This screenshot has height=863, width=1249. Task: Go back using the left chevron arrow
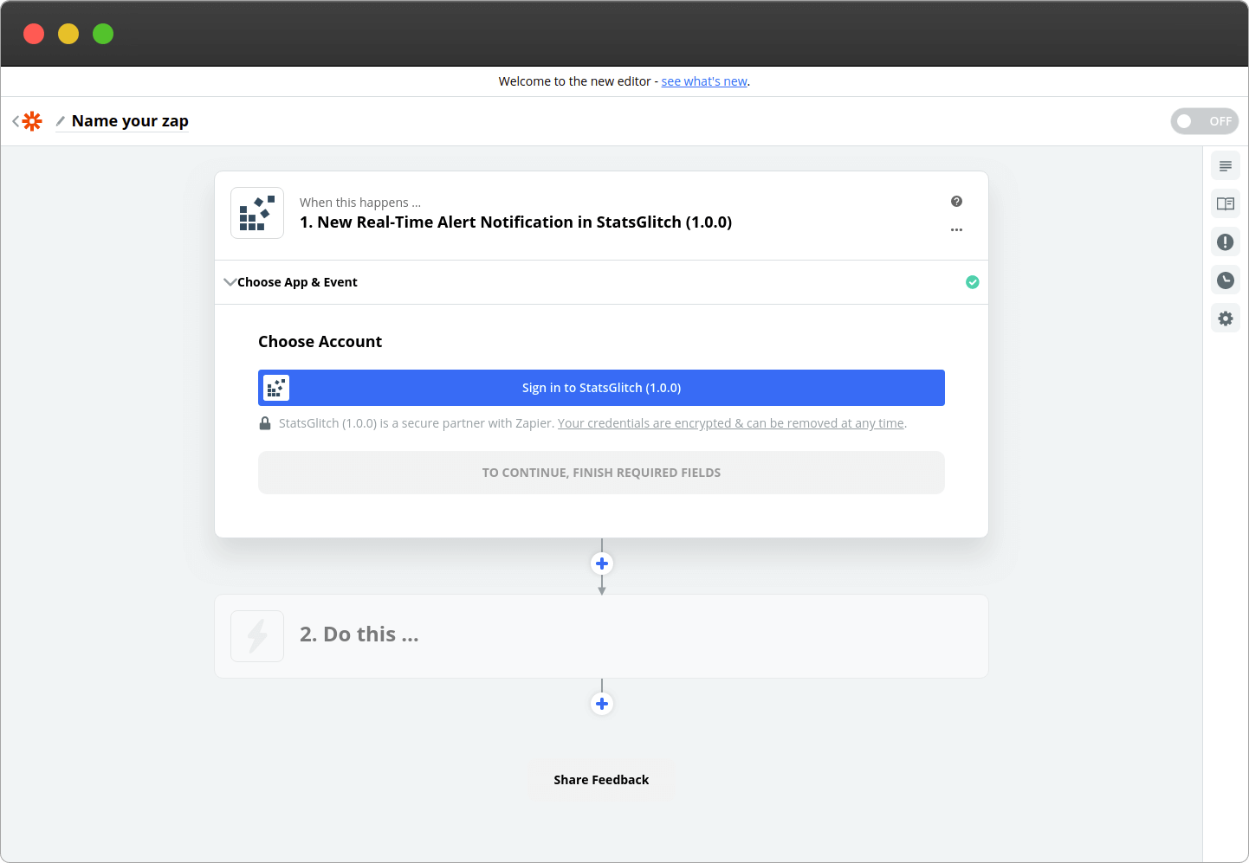click(16, 121)
